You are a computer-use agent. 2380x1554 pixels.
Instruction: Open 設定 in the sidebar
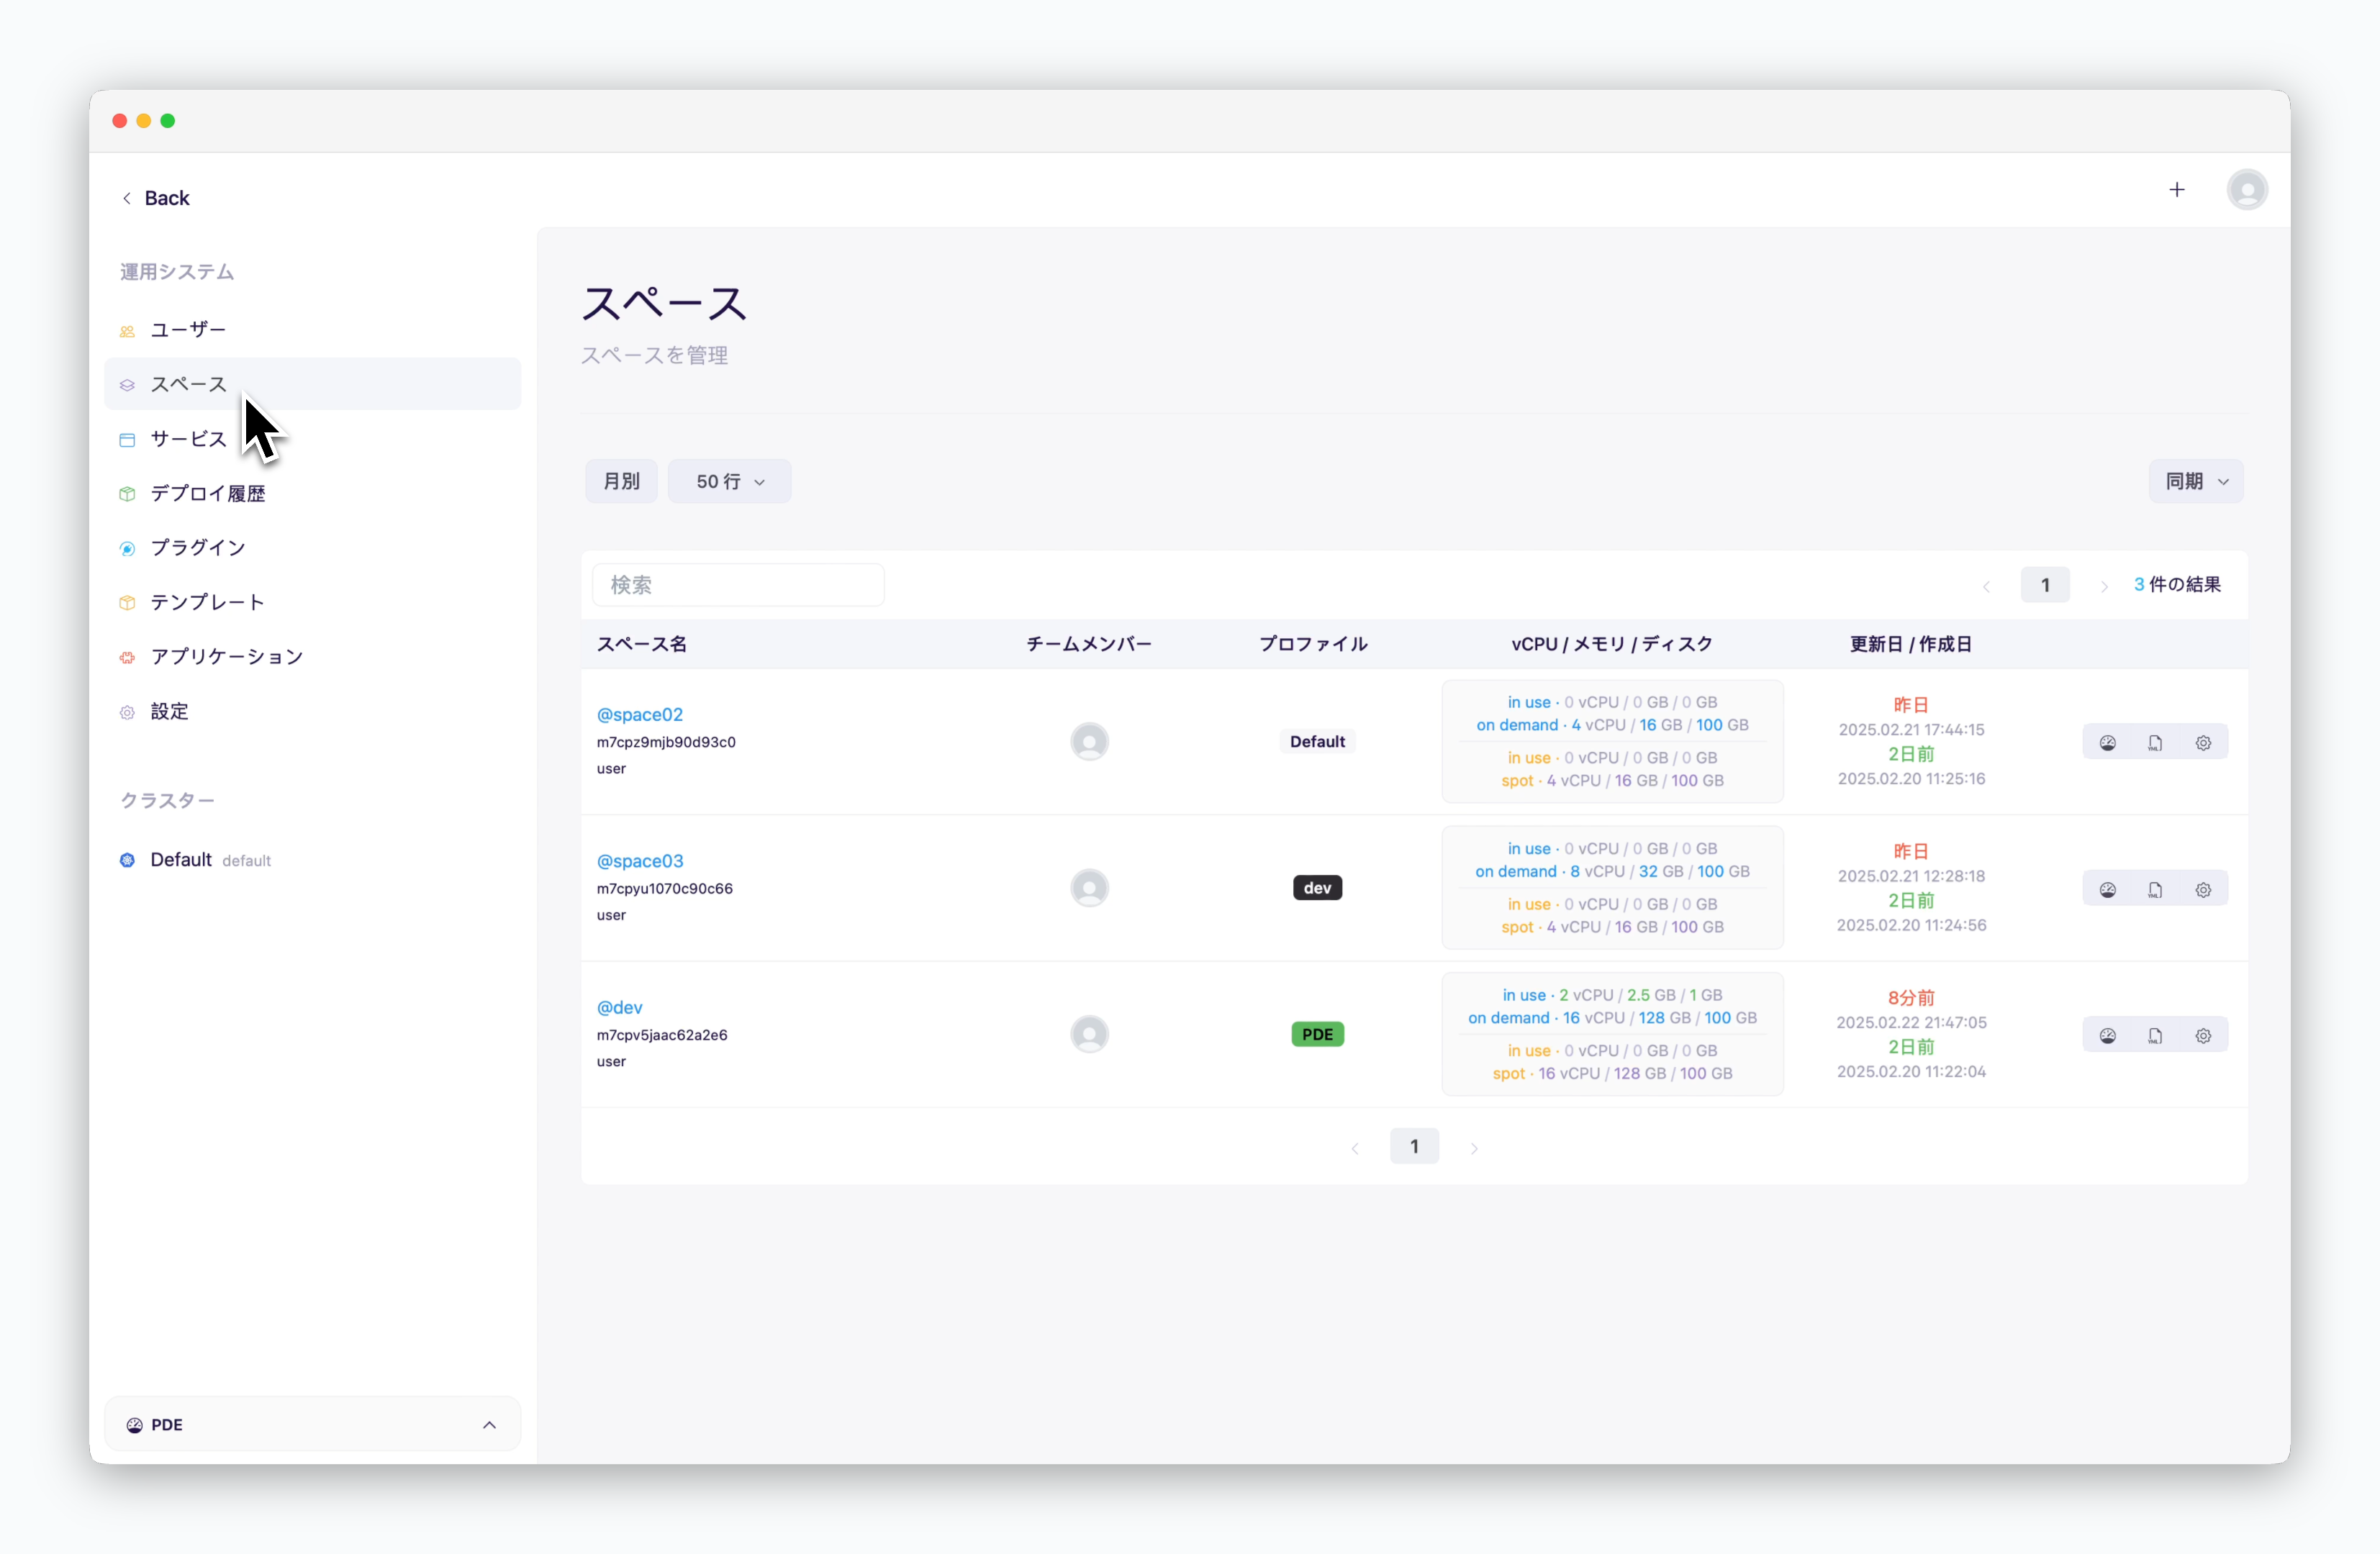313,712
